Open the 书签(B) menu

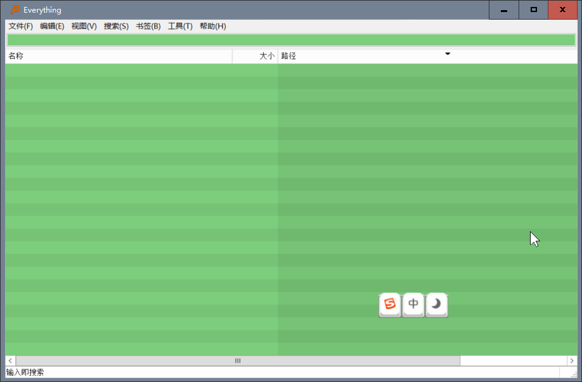(x=148, y=26)
